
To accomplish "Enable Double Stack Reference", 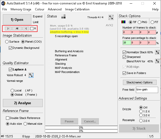I will [8, 118].
